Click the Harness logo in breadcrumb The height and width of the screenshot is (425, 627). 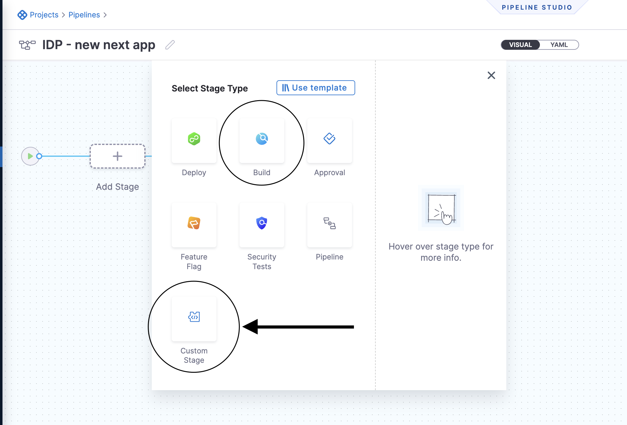pyautogui.click(x=22, y=15)
